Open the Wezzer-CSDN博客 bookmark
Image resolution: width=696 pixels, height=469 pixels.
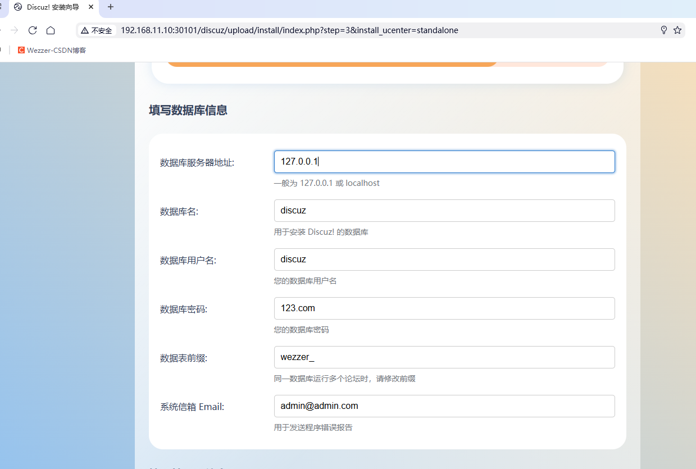pyautogui.click(x=52, y=50)
